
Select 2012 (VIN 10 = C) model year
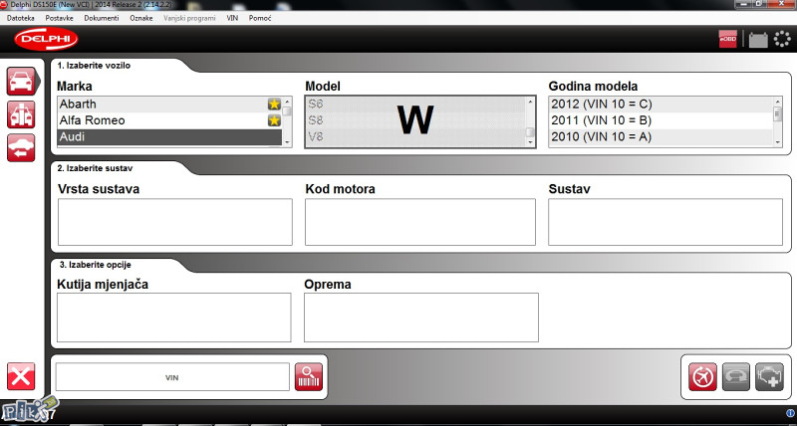[x=661, y=105]
